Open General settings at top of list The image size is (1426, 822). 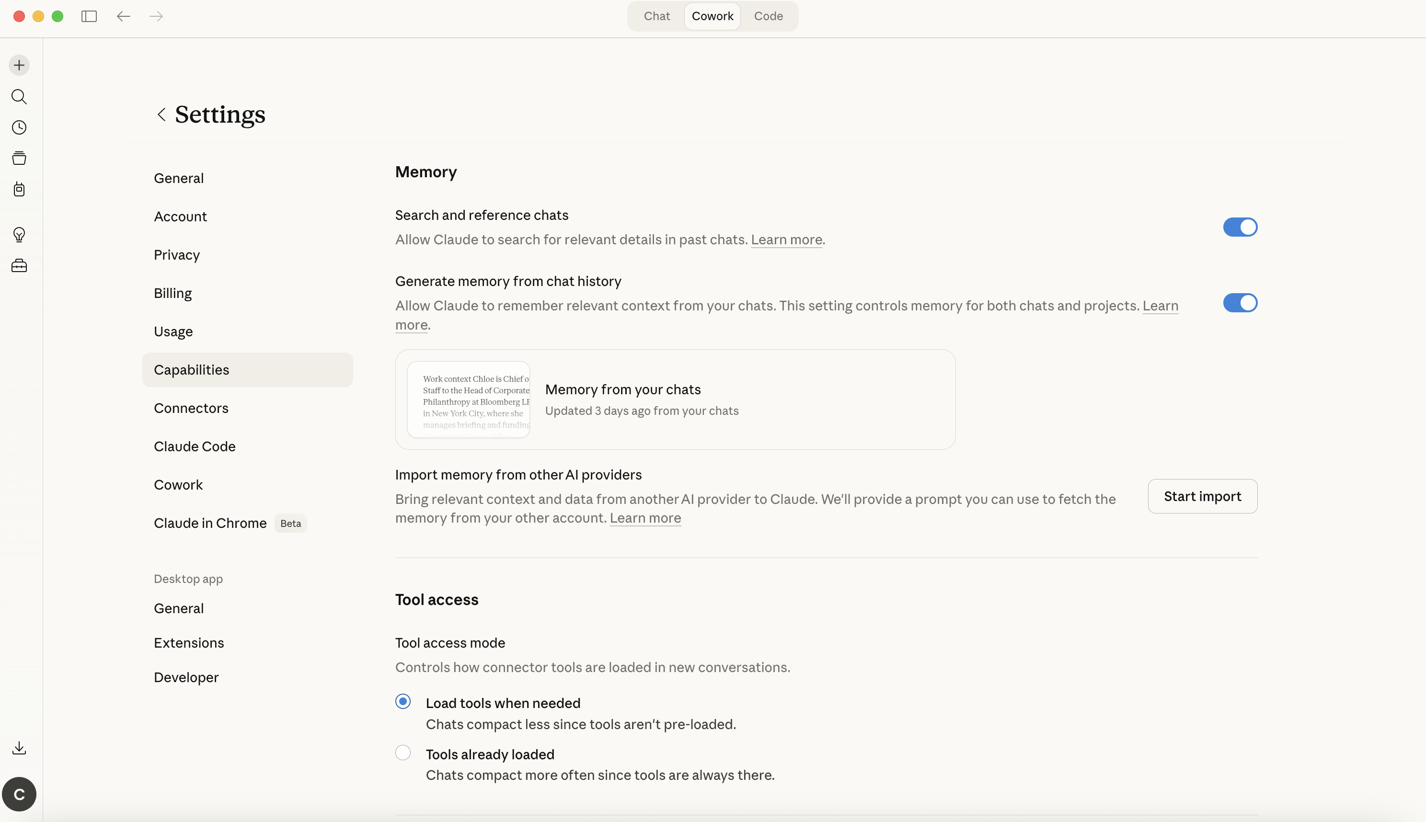tap(248, 178)
